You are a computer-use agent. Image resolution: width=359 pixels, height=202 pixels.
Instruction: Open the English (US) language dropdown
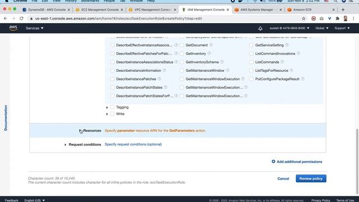(35, 200)
